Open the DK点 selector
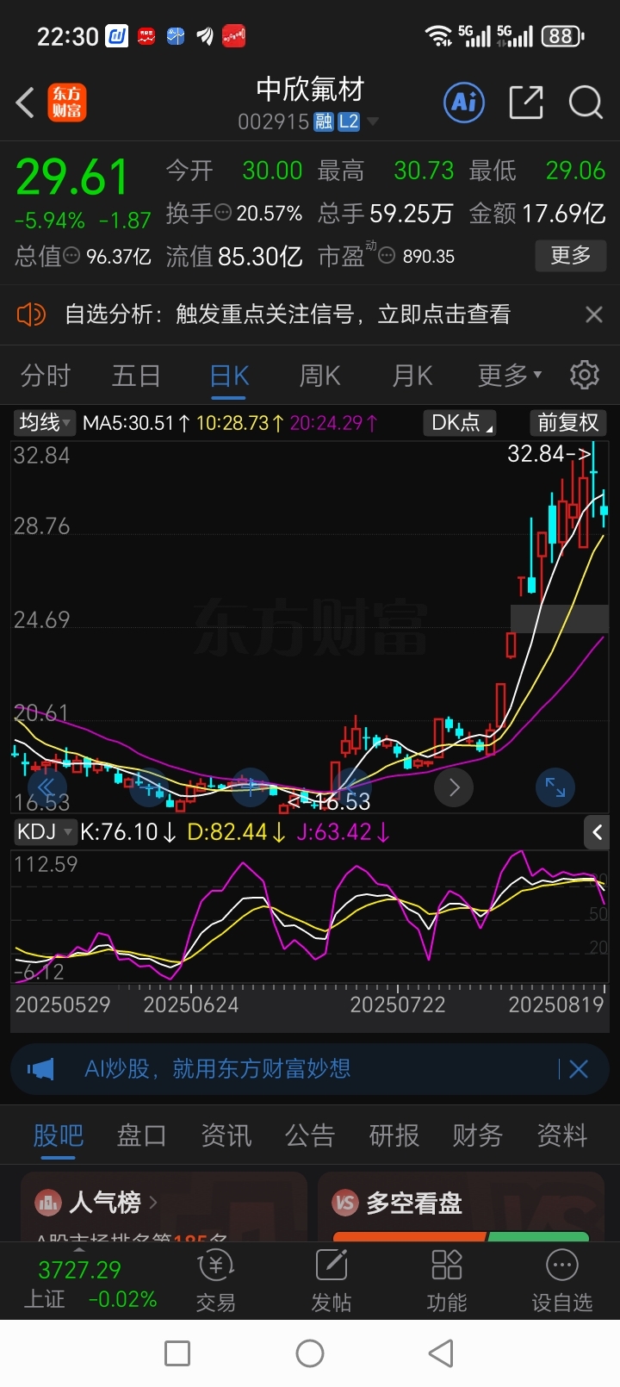This screenshot has height=1387, width=620. tap(462, 422)
